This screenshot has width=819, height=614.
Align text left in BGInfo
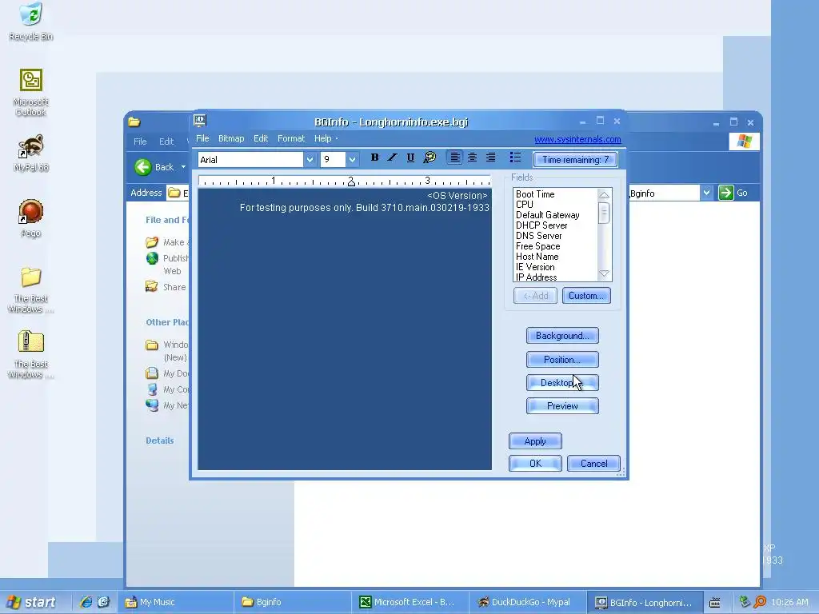pos(455,157)
